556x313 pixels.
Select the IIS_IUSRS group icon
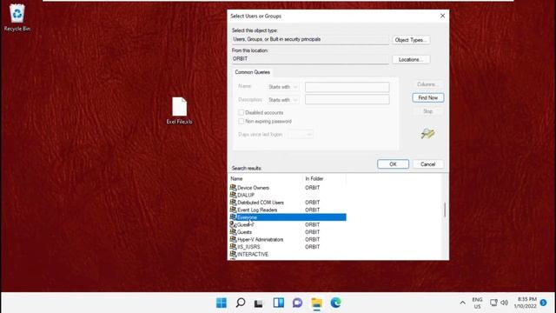coord(233,246)
